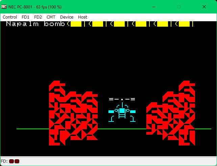Screen dimensions: 217x166
Task: Open the Host menu
Action: pyautogui.click(x=82, y=17)
